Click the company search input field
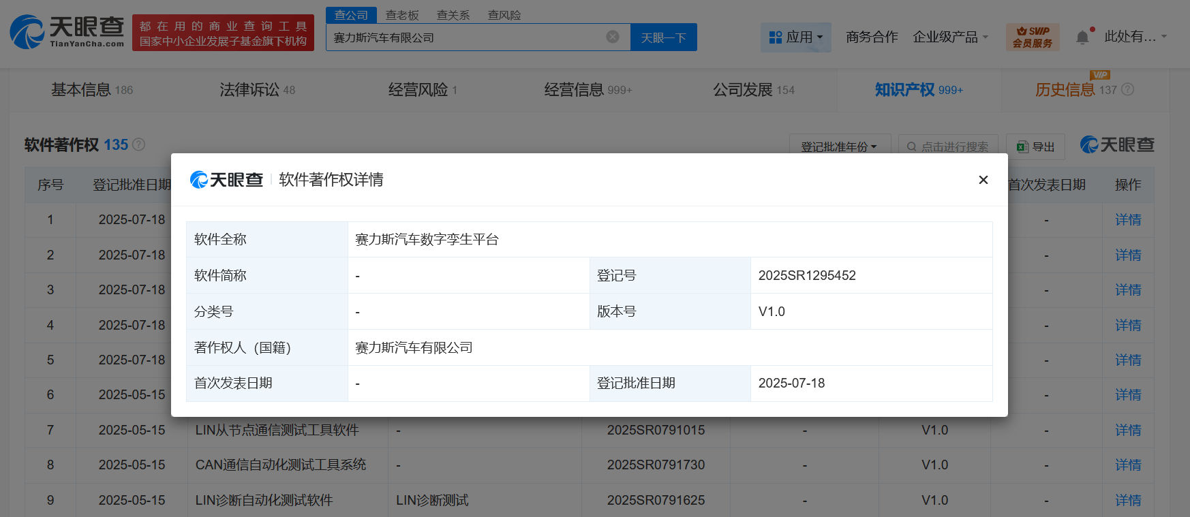Viewport: 1190px width, 517px height. (x=463, y=37)
